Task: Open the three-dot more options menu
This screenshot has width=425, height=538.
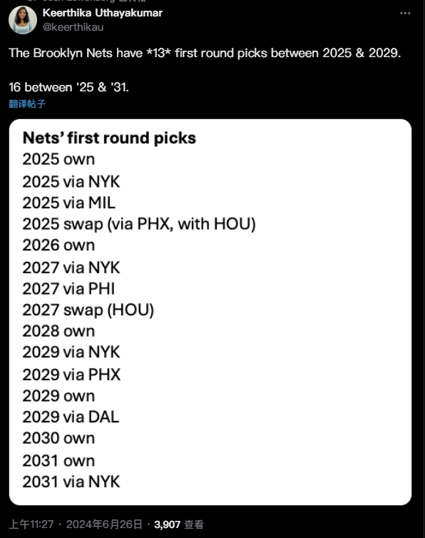Action: (x=405, y=13)
